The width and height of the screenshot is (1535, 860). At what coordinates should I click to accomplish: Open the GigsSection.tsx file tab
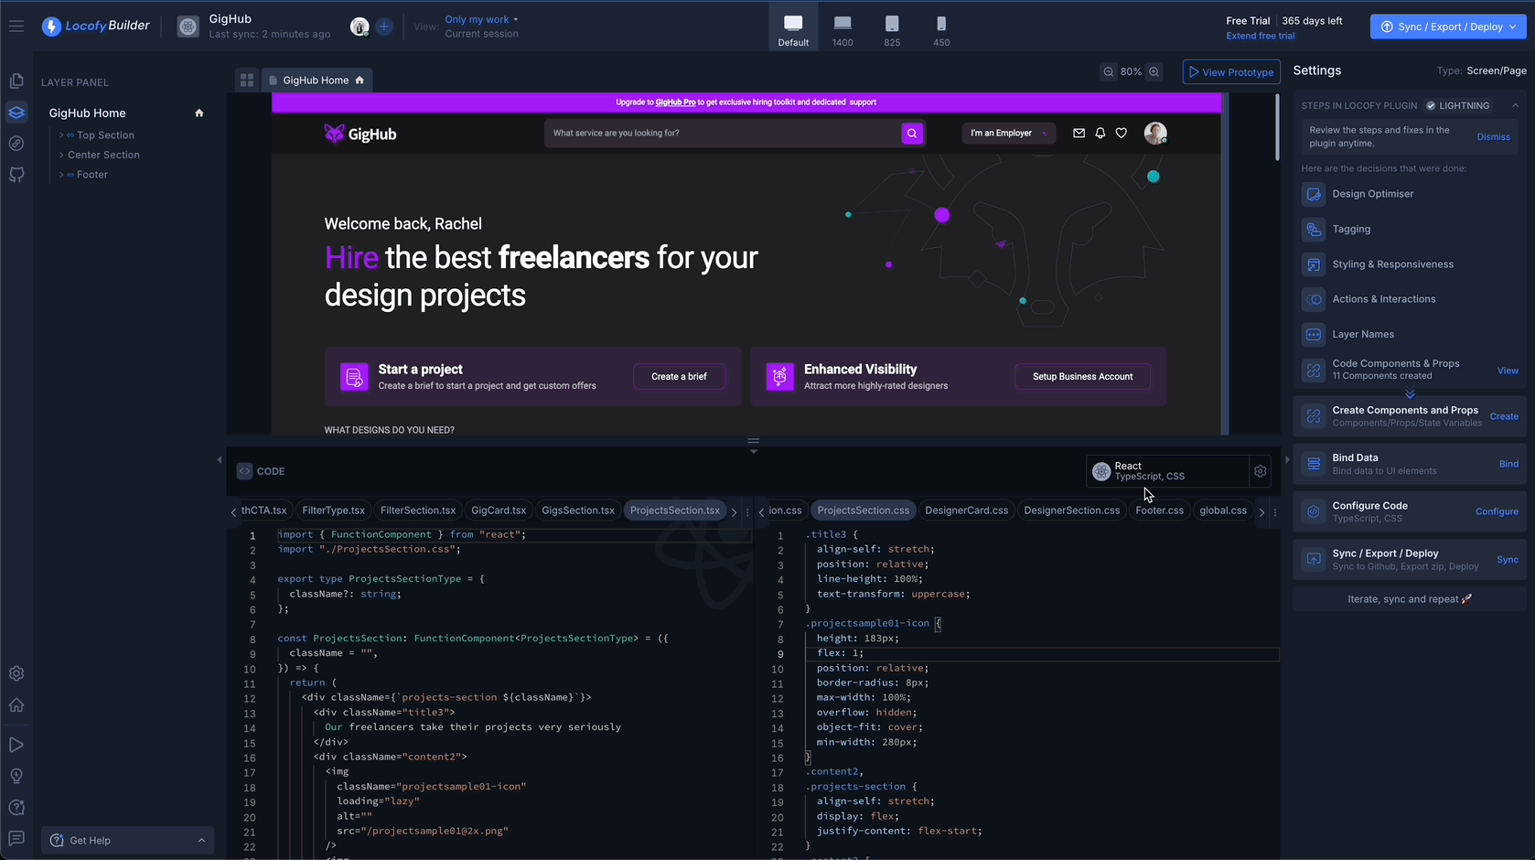click(x=578, y=511)
